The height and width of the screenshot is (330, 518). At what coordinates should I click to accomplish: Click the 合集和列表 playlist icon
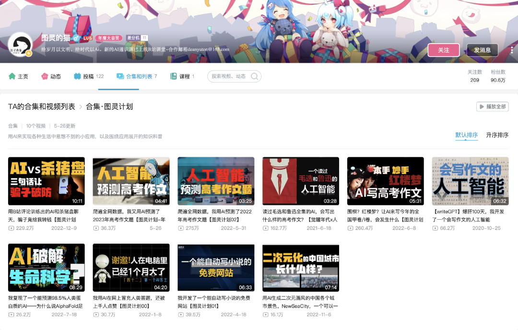[120, 76]
